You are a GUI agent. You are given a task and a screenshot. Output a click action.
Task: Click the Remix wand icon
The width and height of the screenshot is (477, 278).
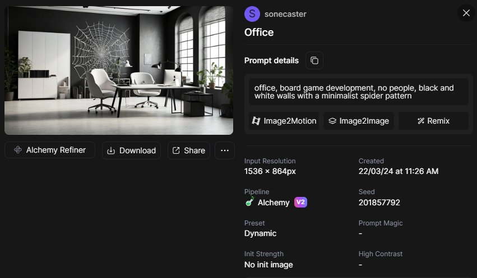(x=421, y=121)
